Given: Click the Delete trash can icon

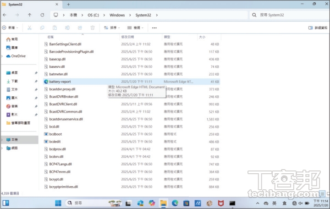Looking at the screenshot, I should point(92,28).
